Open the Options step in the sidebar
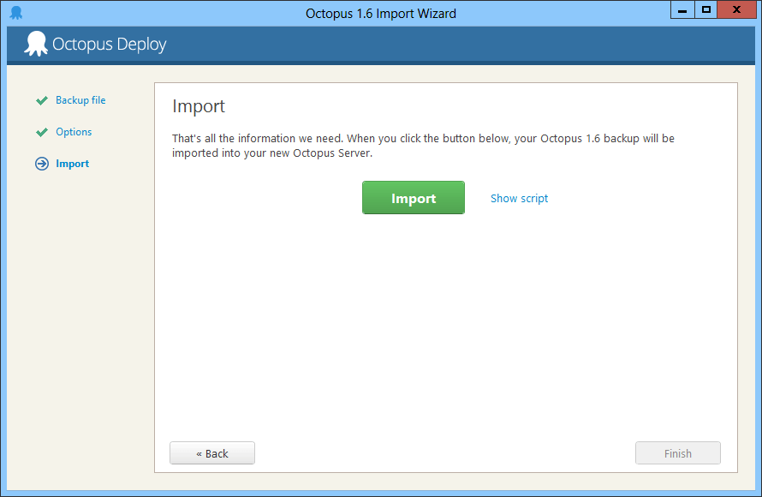This screenshot has width=762, height=497. (x=74, y=132)
